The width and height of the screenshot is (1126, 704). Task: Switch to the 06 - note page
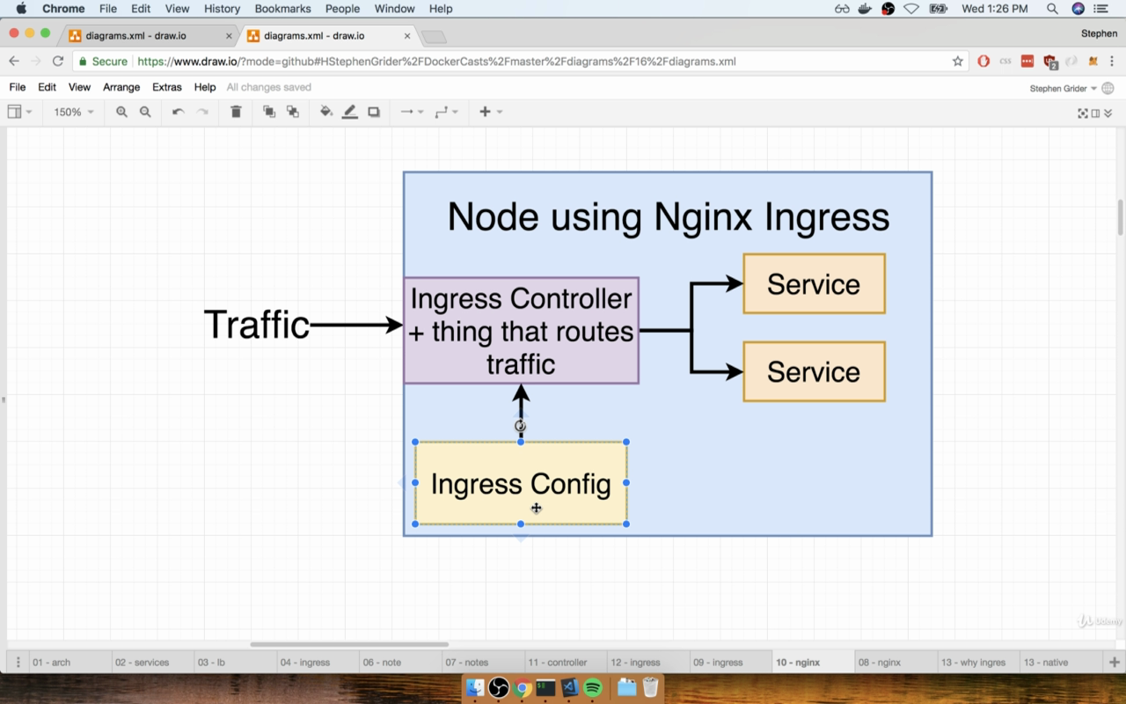click(x=402, y=662)
